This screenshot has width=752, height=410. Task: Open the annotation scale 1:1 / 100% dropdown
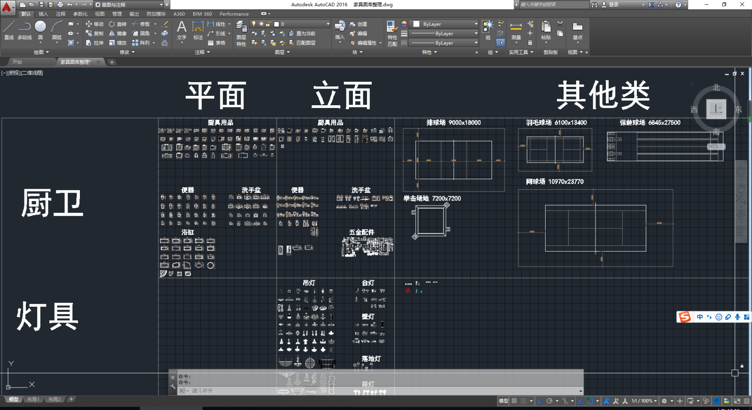644,401
